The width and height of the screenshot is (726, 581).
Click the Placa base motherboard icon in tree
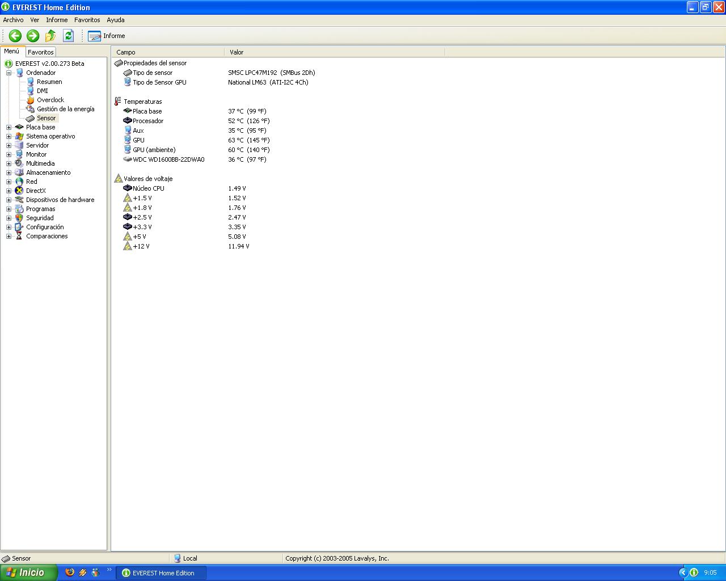(x=19, y=127)
